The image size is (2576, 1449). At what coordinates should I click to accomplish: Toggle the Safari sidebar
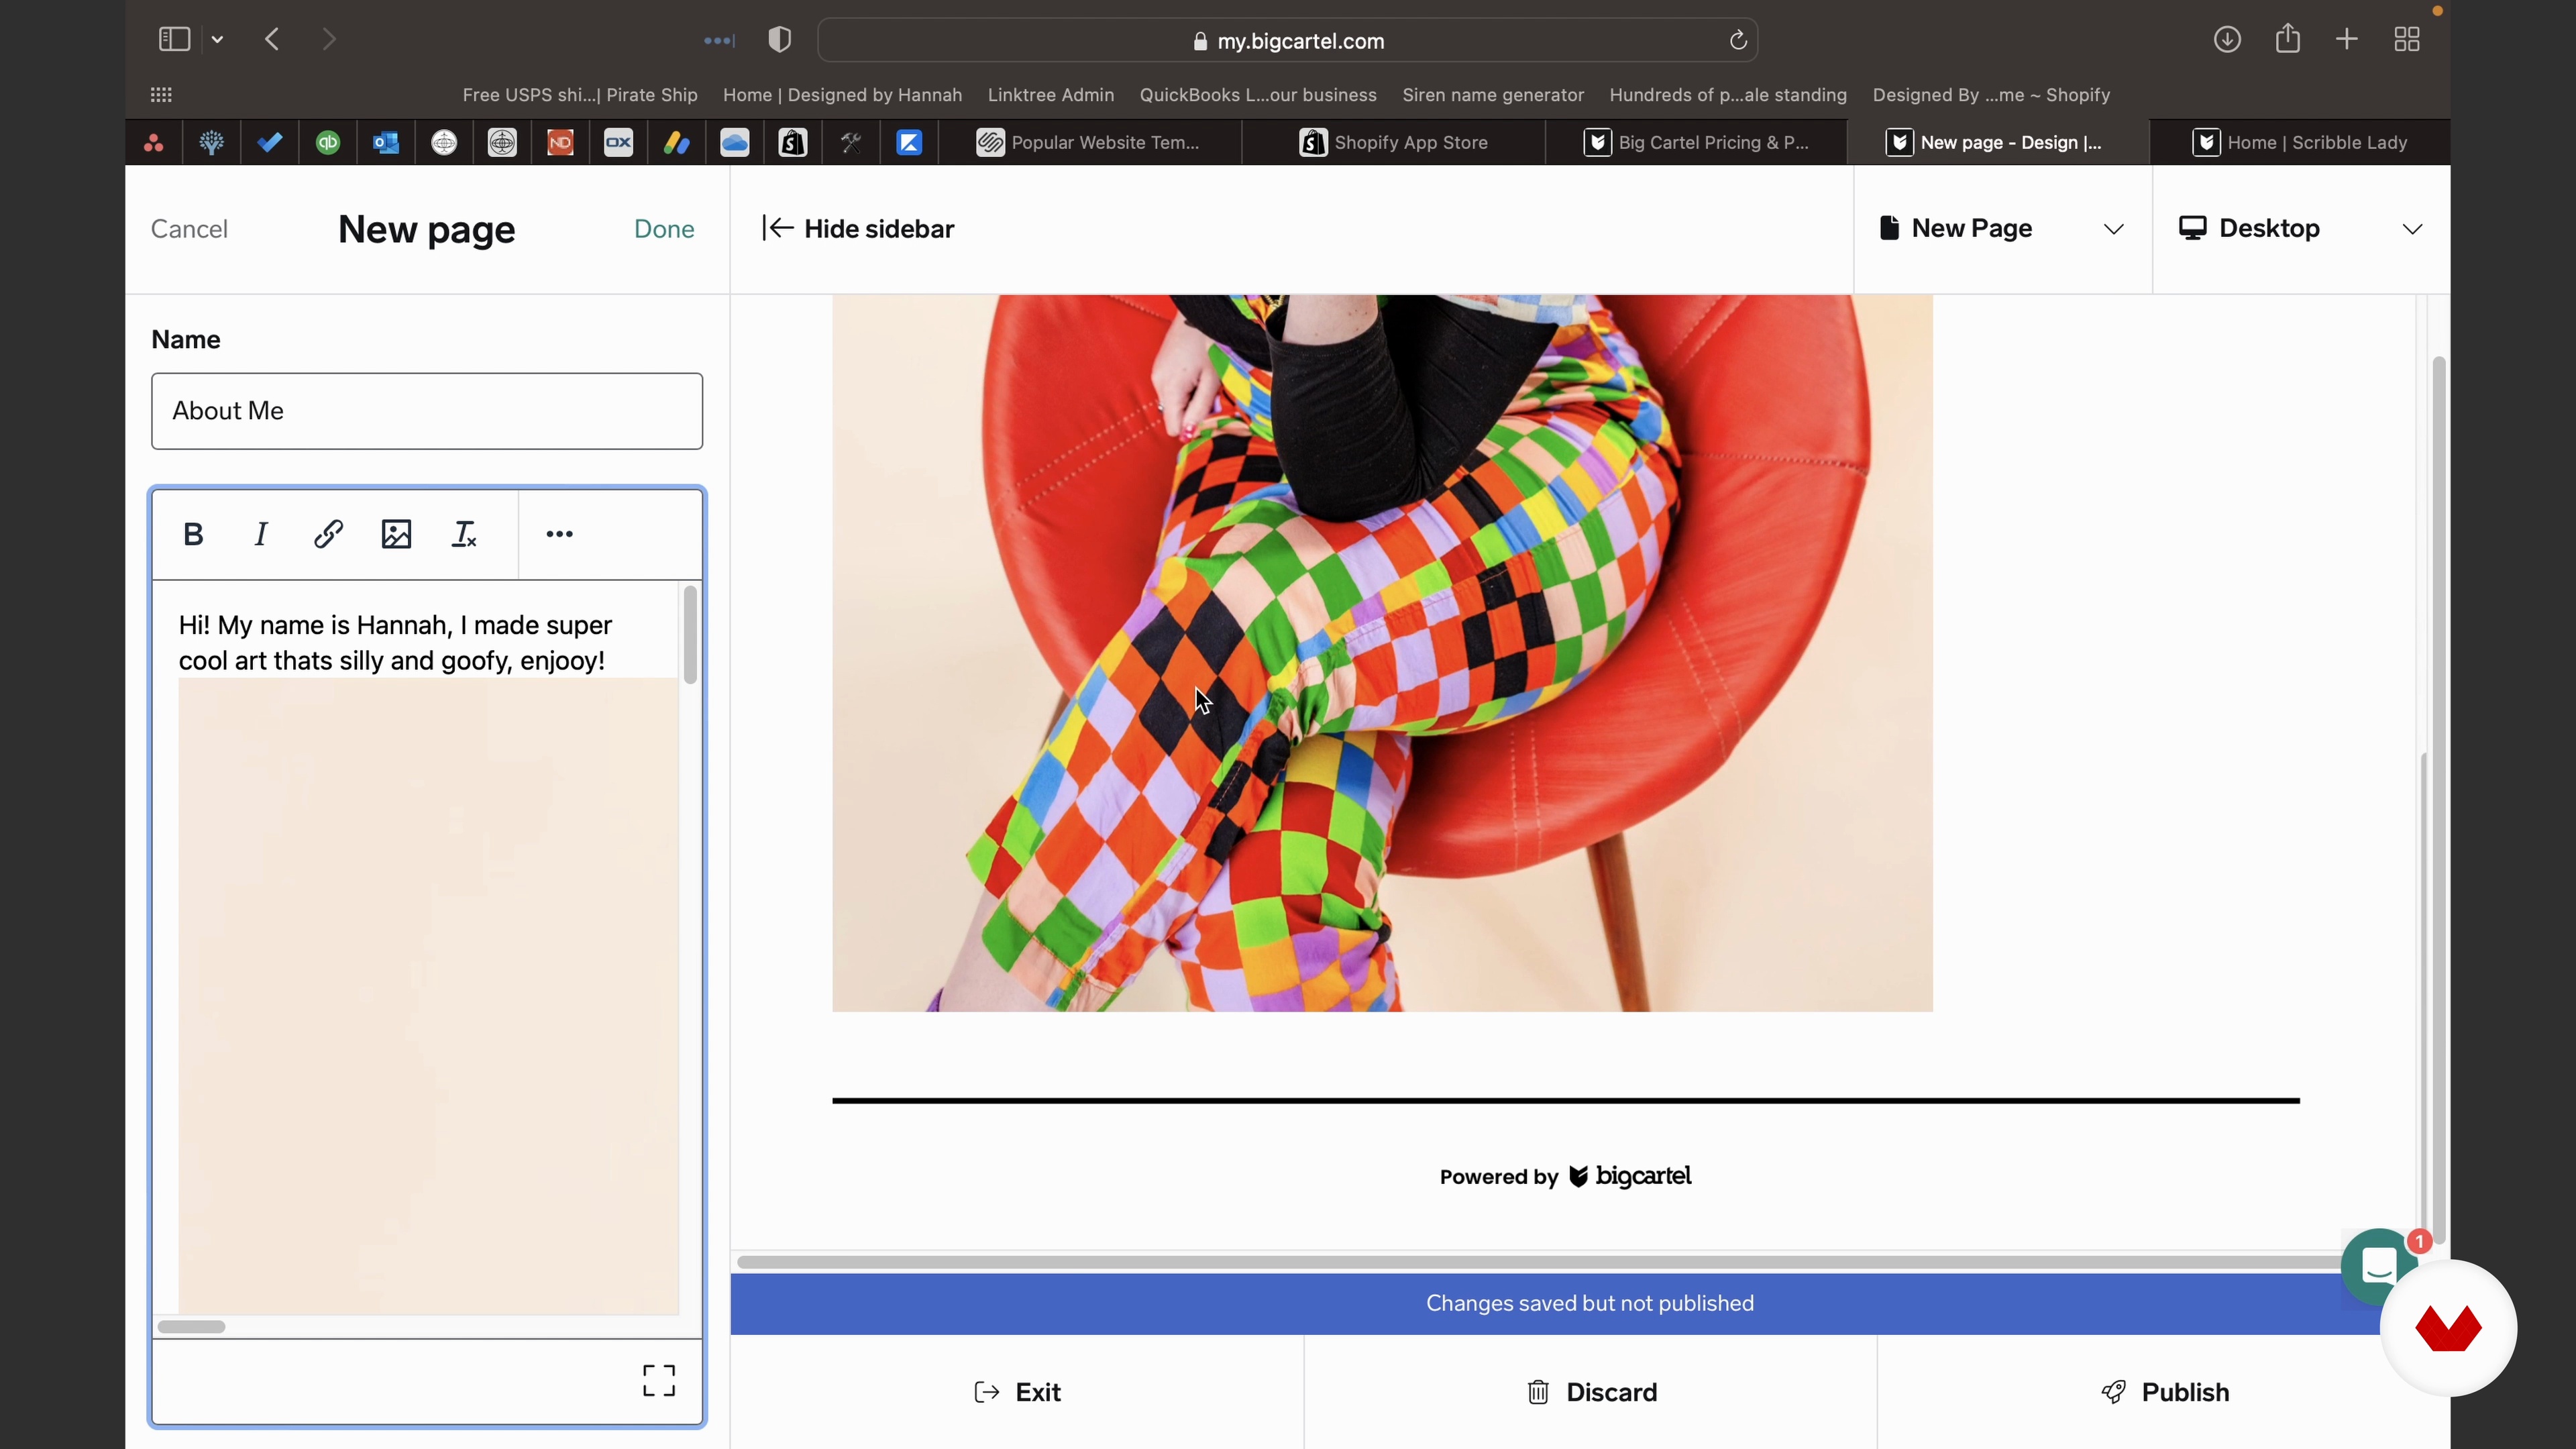point(174,40)
